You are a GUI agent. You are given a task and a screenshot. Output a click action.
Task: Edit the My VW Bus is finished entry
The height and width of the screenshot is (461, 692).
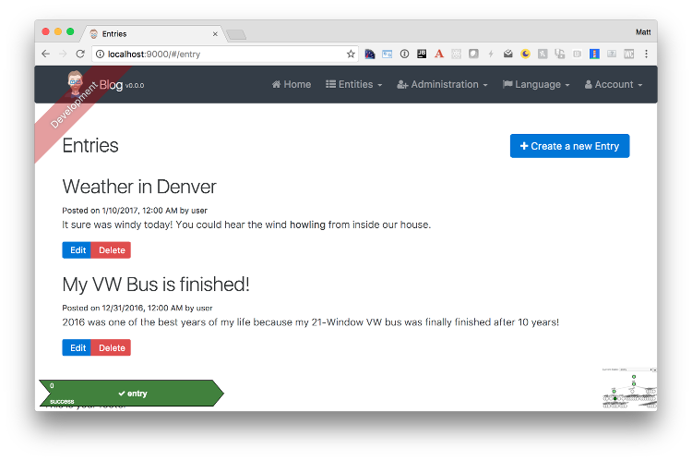77,348
